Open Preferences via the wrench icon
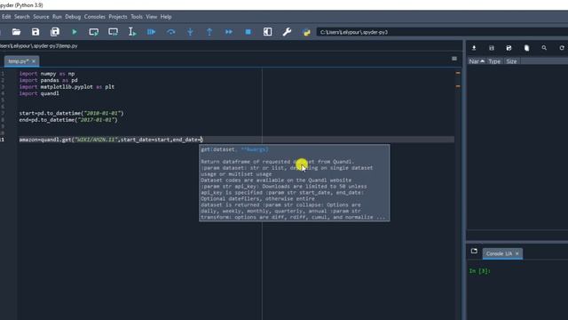The height and width of the screenshot is (320, 568). [287, 32]
